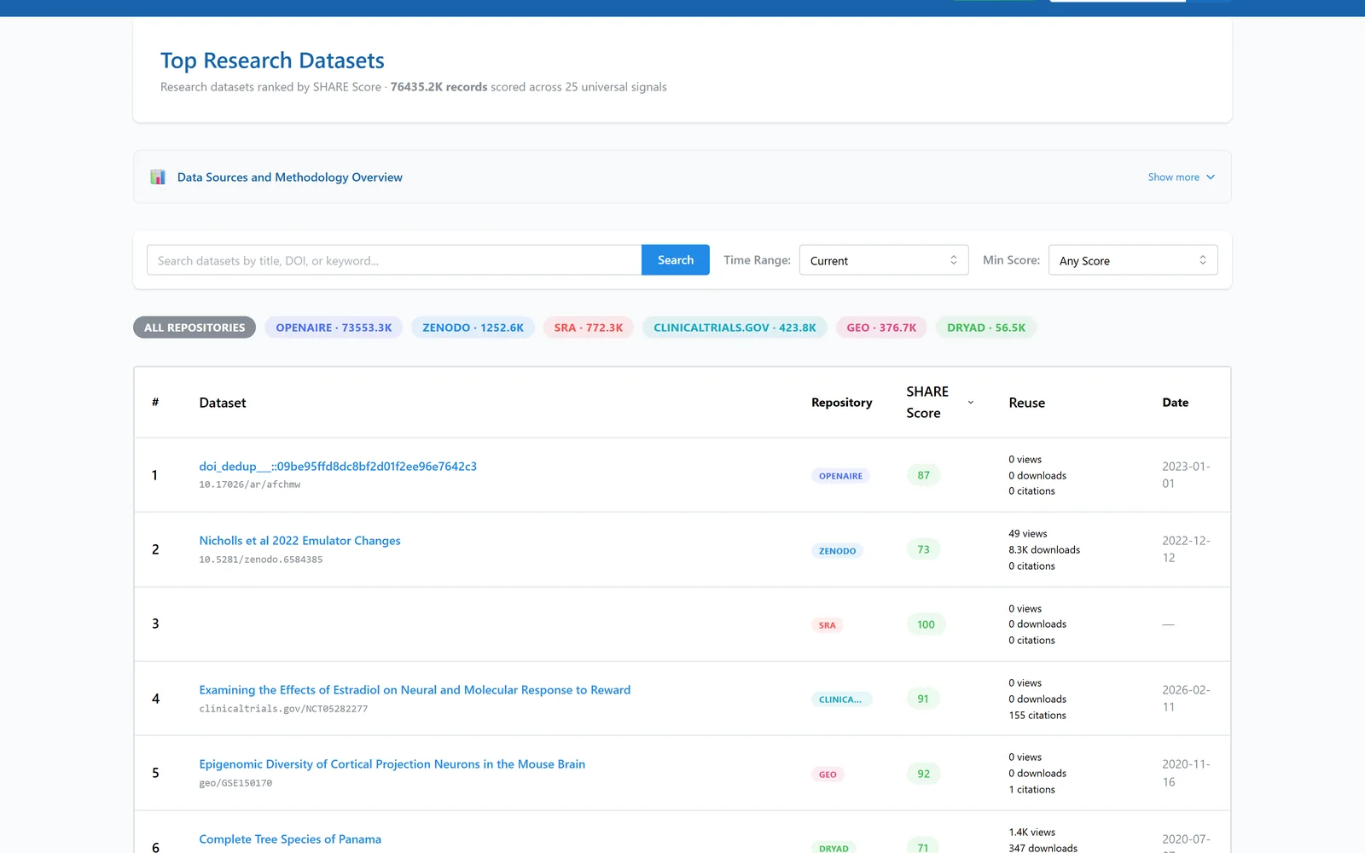Click the score 91 badge
The height and width of the screenshot is (853, 1365).
pyautogui.click(x=923, y=699)
